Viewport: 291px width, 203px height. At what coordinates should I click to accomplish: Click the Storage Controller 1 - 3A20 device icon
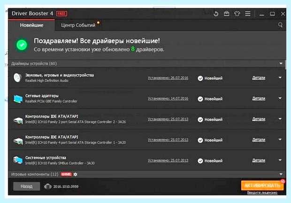[18, 141]
